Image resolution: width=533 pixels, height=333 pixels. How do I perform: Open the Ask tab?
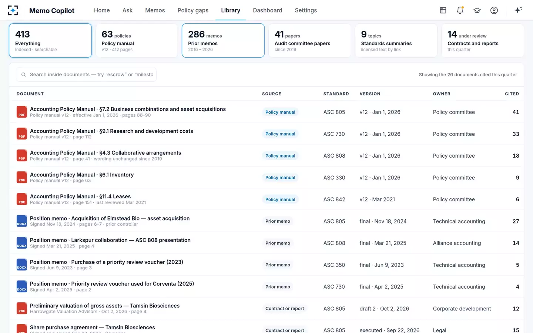[x=127, y=10]
